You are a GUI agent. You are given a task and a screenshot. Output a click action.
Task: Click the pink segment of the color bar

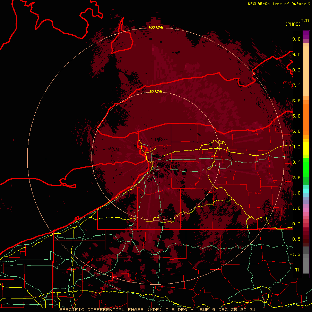click(x=306, y=210)
